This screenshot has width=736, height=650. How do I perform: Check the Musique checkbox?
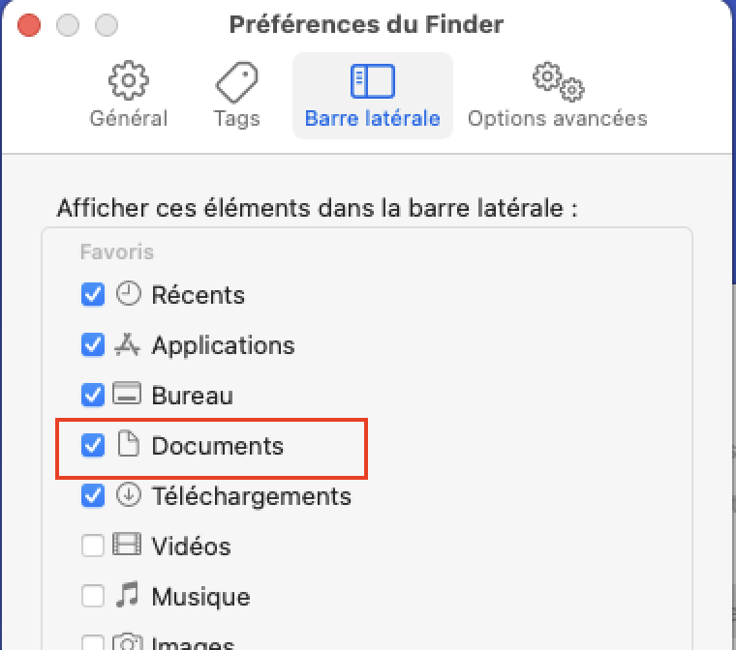pos(93,596)
